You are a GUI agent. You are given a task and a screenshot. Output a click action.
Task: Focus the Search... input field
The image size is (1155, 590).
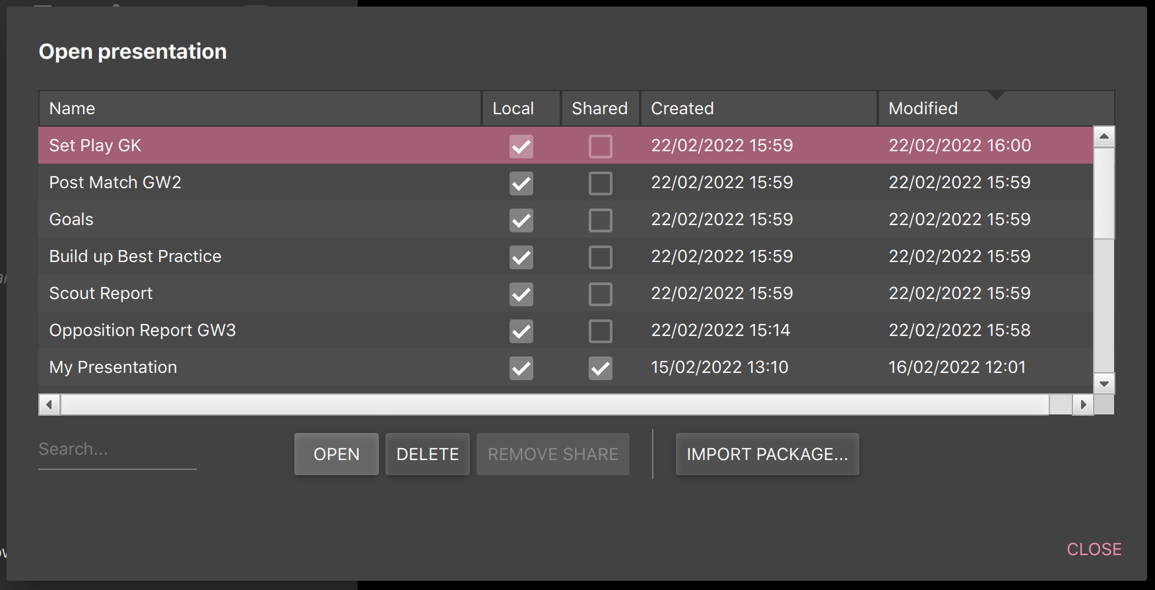[117, 449]
